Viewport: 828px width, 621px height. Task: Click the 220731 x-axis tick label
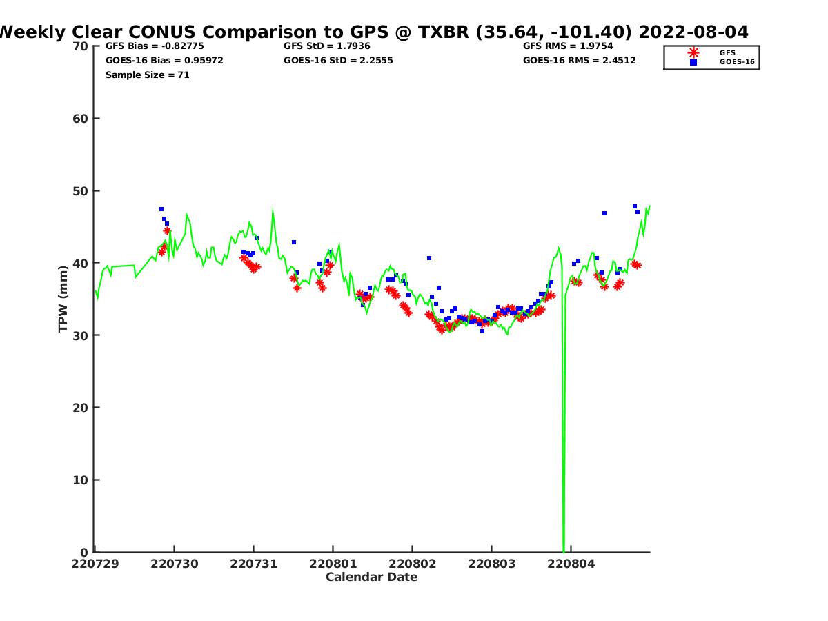click(x=253, y=564)
